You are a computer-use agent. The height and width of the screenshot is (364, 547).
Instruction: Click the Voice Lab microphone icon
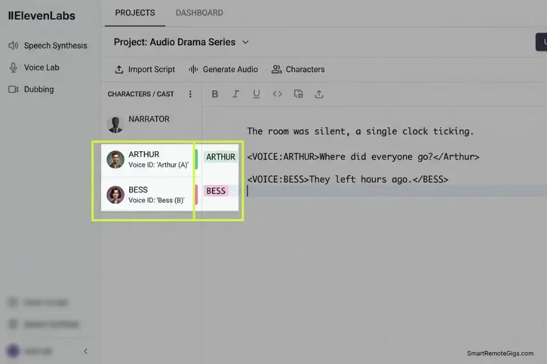[13, 68]
